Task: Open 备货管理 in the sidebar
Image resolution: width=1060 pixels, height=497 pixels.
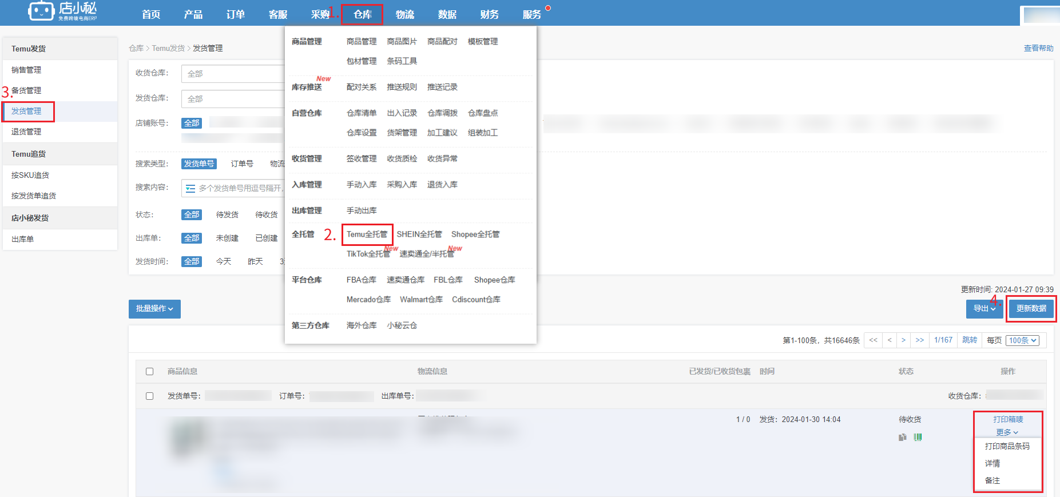Action: [x=26, y=90]
